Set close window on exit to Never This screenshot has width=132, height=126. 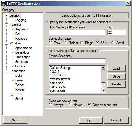[x=70, y=105]
